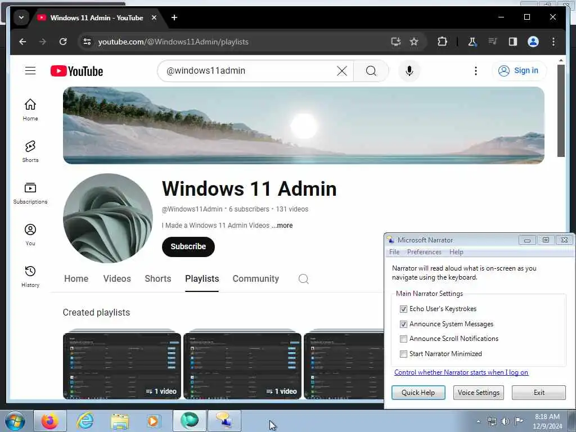Open the second playlist thumbnail
This screenshot has width=576, height=432.
[x=242, y=365]
